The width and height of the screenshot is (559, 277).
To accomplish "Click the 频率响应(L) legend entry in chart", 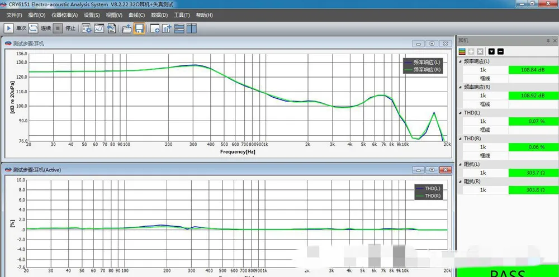I will pos(423,62).
